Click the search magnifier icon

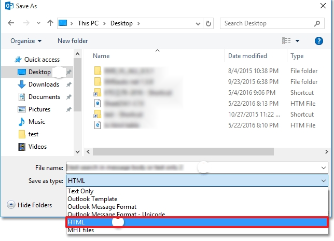pos(317,23)
